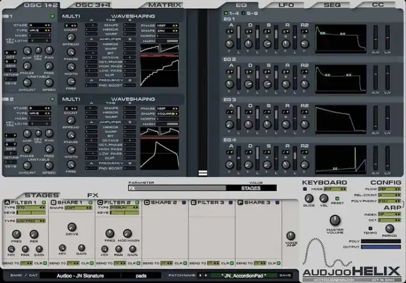Viewport: 406px width, 283px height.
Task: Click the D stage badge beside SHAPE 2
Action: coord(147,202)
